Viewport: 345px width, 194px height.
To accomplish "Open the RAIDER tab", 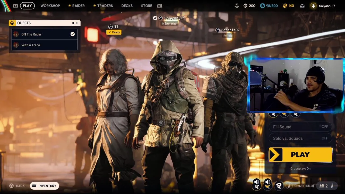I will [x=77, y=6].
